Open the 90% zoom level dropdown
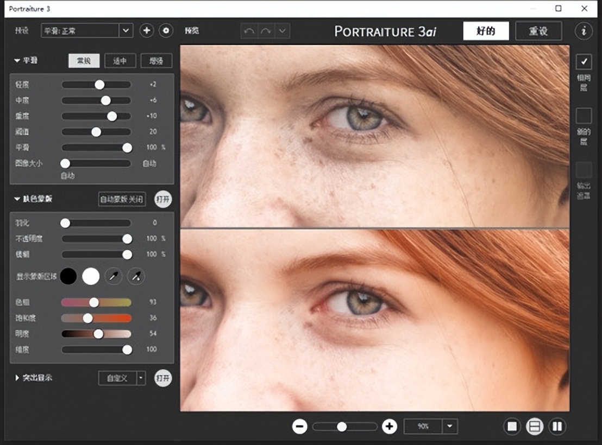 tap(450, 427)
